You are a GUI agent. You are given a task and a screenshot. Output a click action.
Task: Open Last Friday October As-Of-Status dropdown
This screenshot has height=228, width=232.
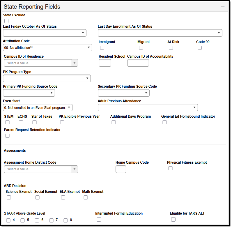[45, 33]
